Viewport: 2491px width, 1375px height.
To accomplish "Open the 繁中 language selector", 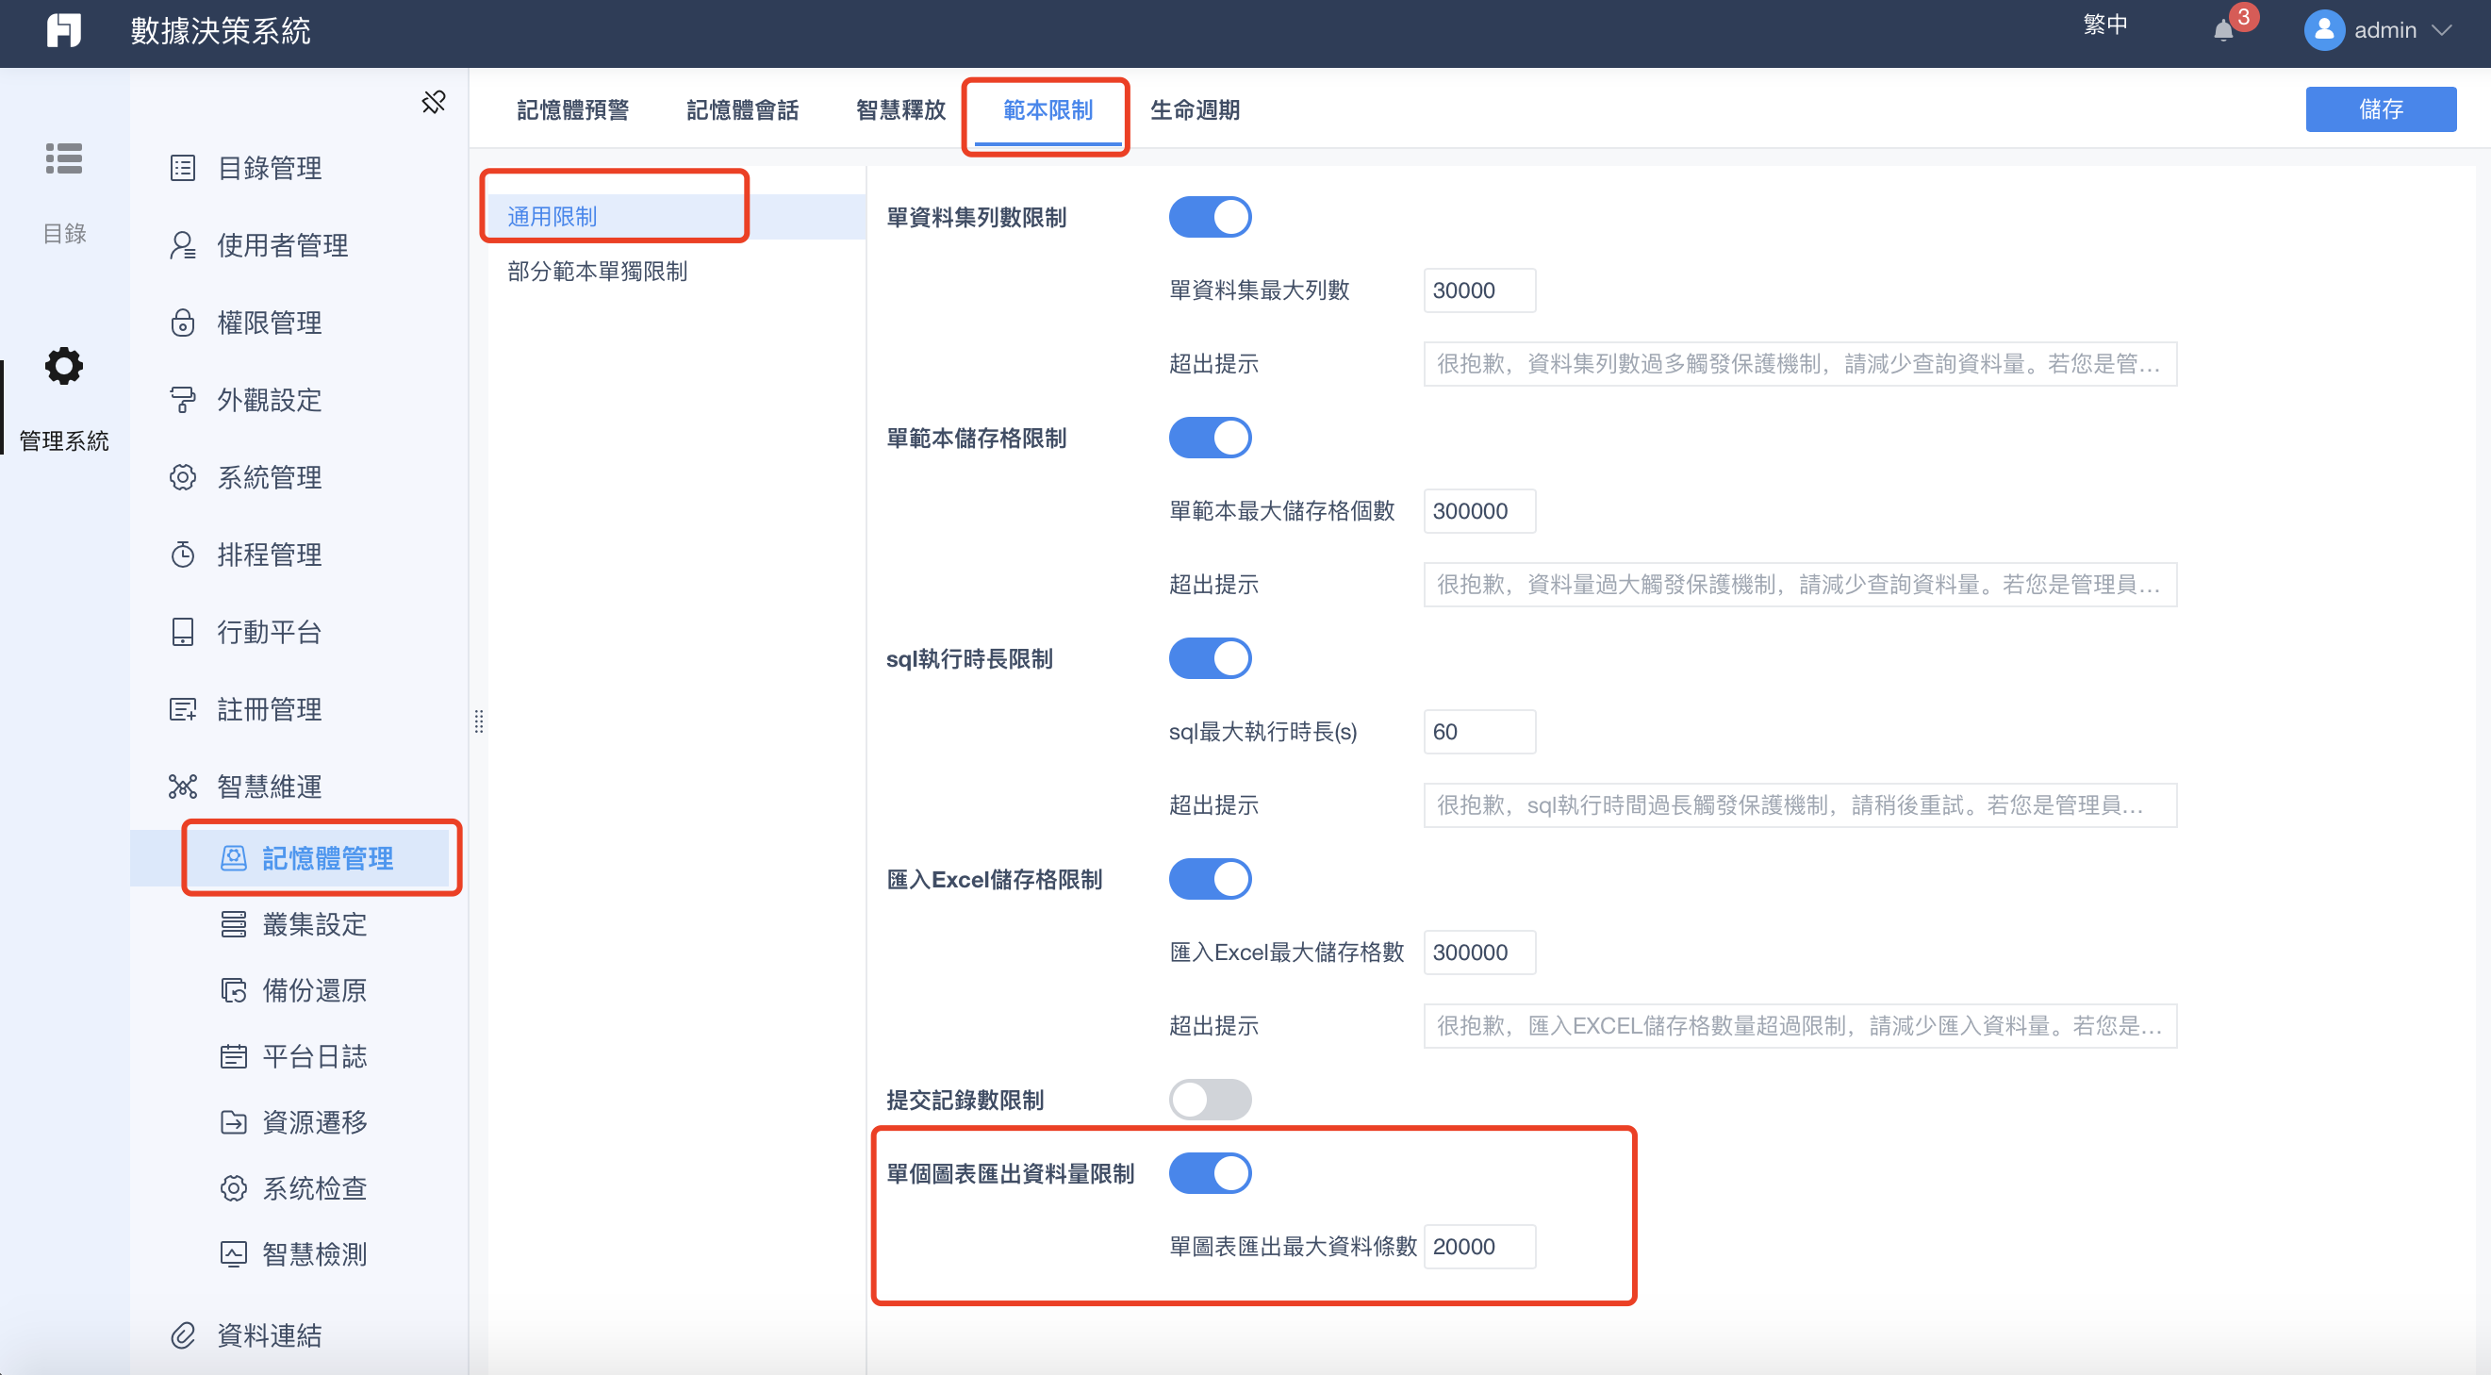I will point(2105,25).
